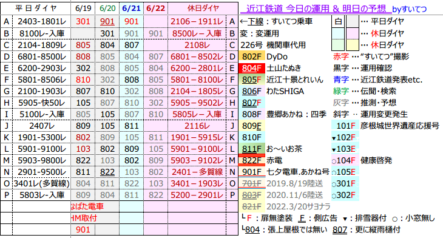The width and height of the screenshot is (443, 238).
Task: Click red 901 in the bottom row
Action: (x=83, y=229)
